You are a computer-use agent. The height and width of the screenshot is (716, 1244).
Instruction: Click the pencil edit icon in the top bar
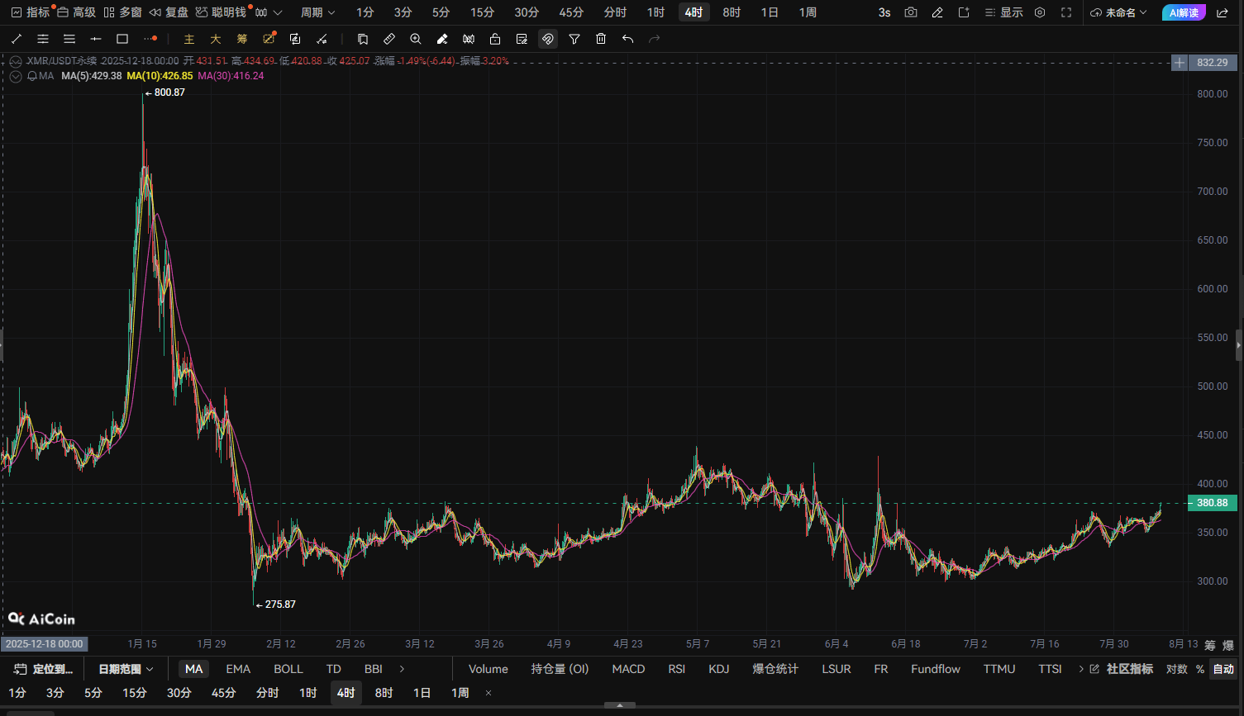pos(937,12)
